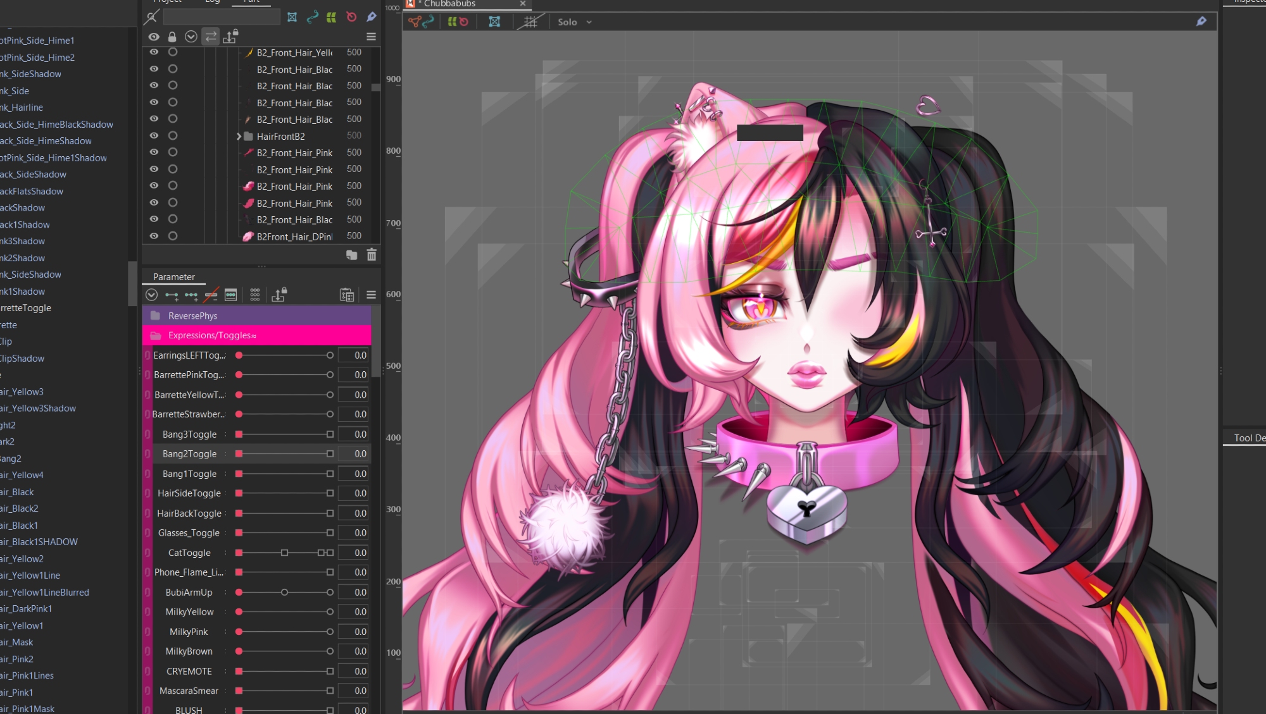Click the blue pen icon at canvas top right

(1201, 22)
